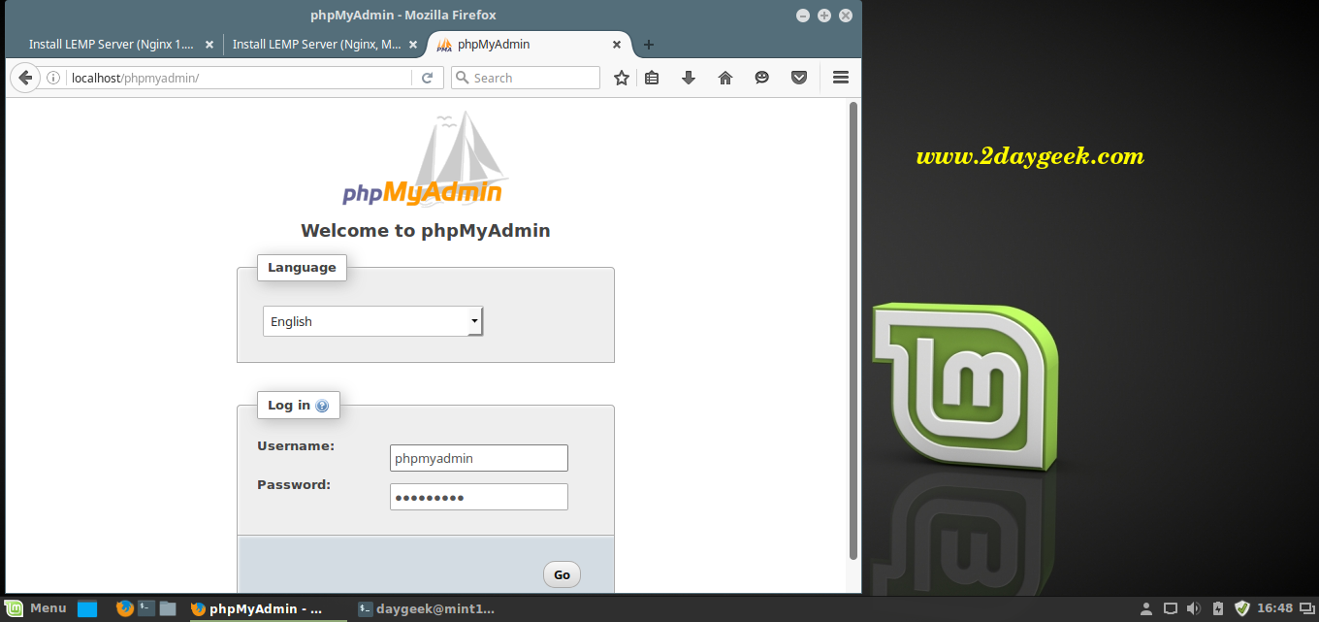Open the Firefox hamburger menu
Image resolution: width=1319 pixels, height=622 pixels.
tap(841, 78)
